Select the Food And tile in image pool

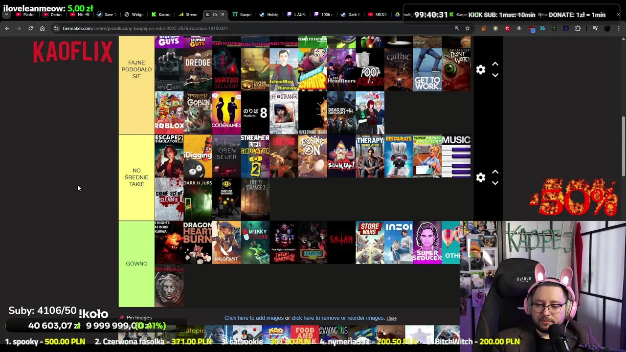coord(305,334)
